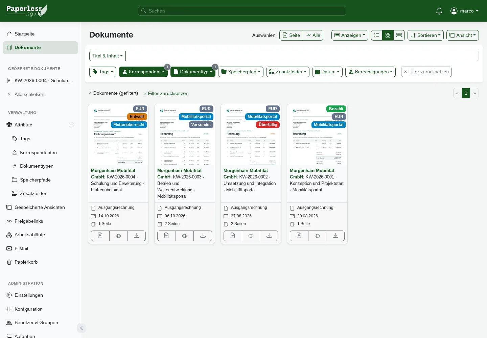Select all documents on this Seite
The image size is (487, 338).
coord(291,35)
